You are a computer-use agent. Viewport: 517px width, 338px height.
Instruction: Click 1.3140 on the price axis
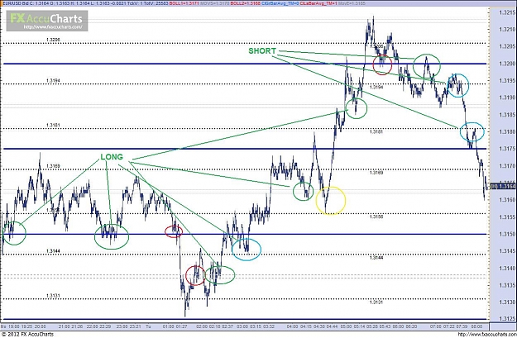pyautogui.click(x=507, y=268)
